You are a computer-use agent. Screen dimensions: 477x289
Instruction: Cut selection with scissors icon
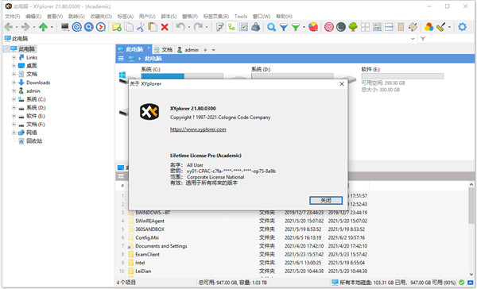[x=140, y=27]
